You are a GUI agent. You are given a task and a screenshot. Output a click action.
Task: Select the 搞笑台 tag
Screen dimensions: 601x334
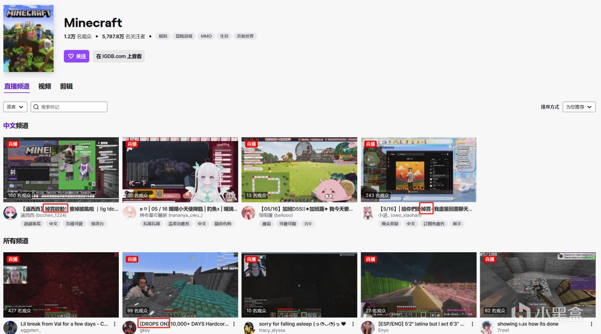[x=97, y=224]
